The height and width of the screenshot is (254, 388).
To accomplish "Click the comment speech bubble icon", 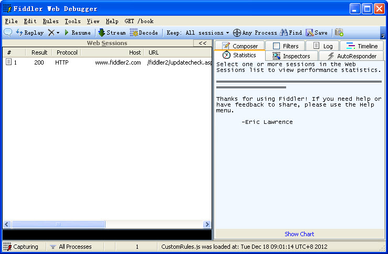I will [x=8, y=33].
